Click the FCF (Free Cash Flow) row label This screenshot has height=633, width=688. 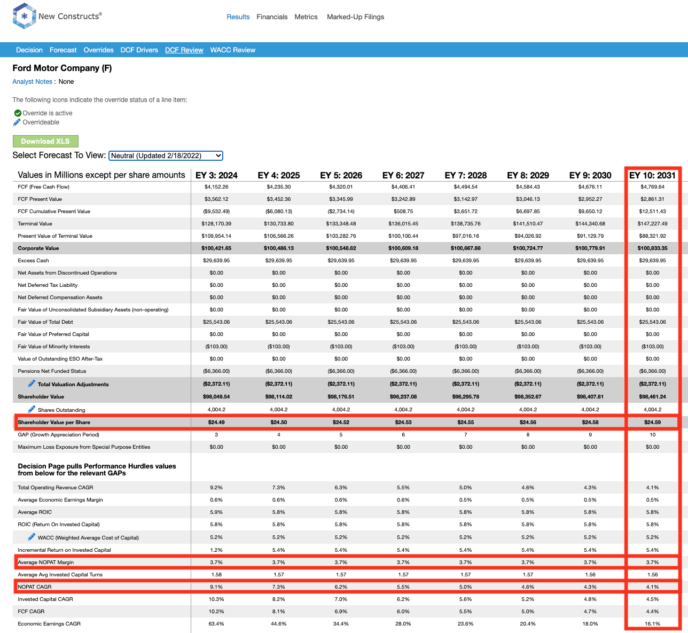click(44, 187)
